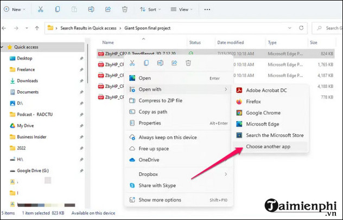
Task: Select Always keep on this device
Action: coord(179,137)
